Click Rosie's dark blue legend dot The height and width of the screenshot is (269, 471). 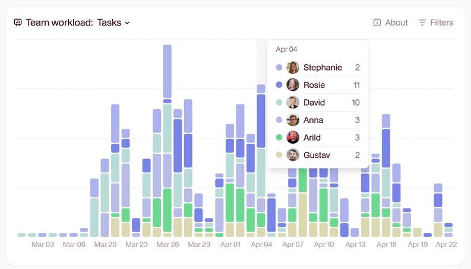tap(279, 85)
